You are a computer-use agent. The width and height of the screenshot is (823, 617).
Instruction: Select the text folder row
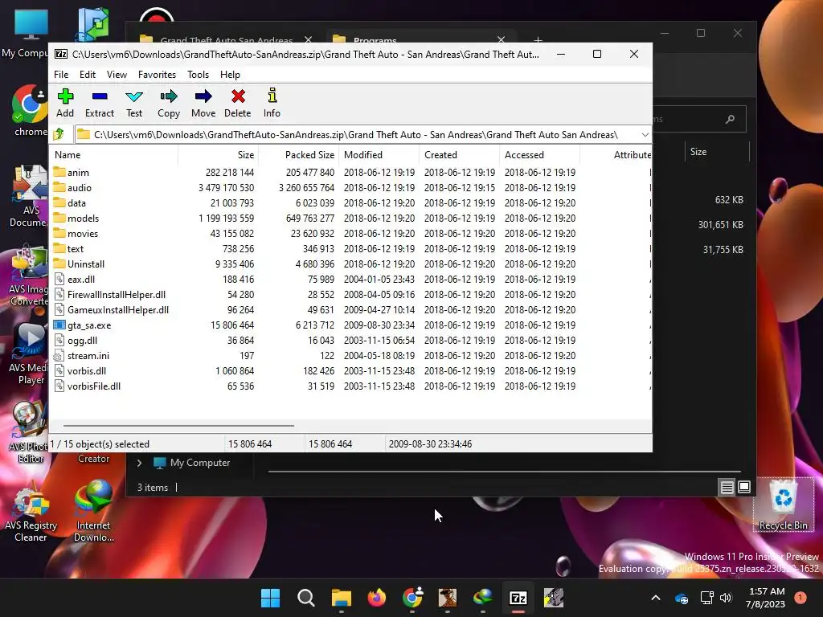pyautogui.click(x=350, y=249)
